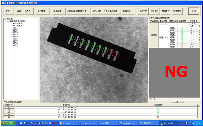The width and height of the screenshot is (203, 127).
Task: Collapse the 连接器 root tree node
Action: pos(5,19)
